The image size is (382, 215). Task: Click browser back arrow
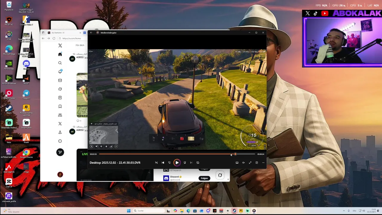pyautogui.click(x=43, y=39)
